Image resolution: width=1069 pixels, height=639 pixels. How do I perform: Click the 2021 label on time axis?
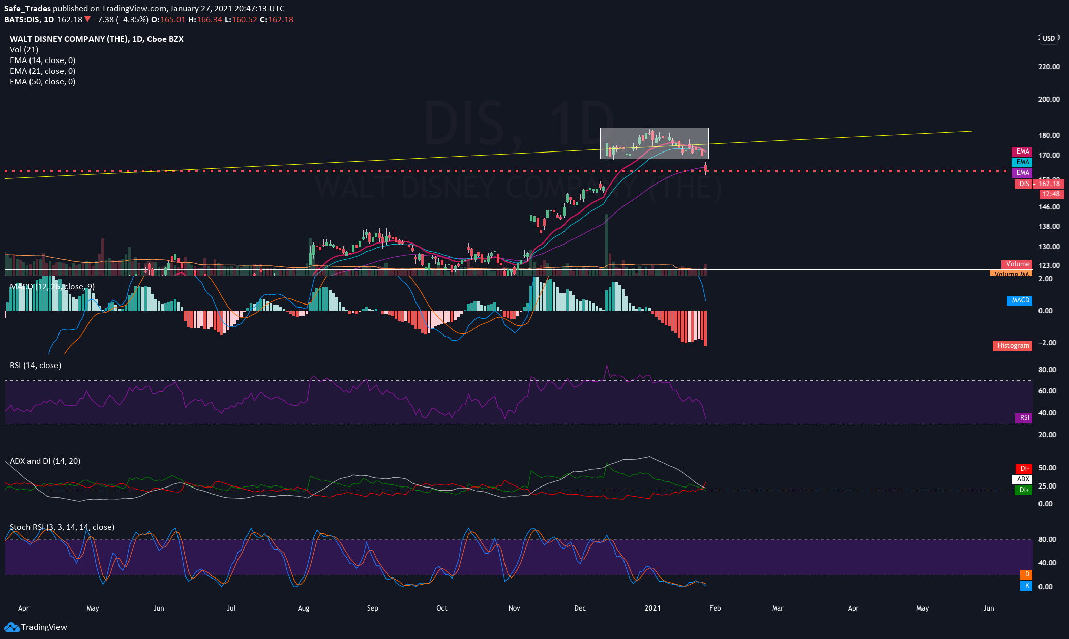652,608
